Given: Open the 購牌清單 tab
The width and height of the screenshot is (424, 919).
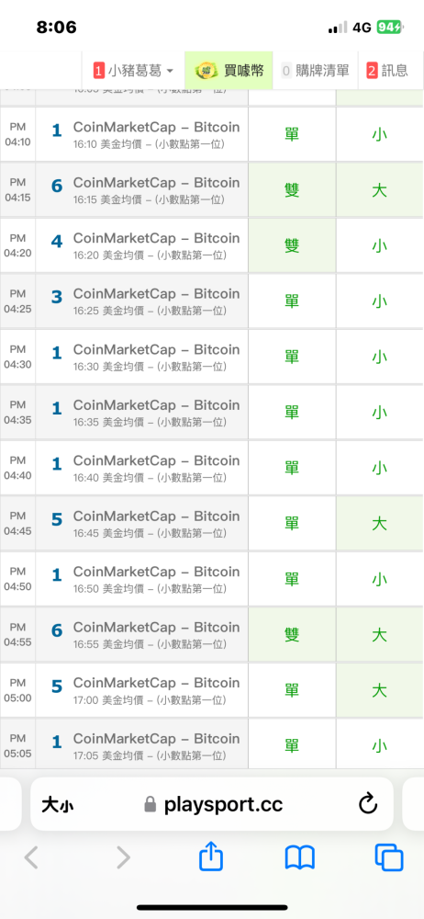Looking at the screenshot, I should 315,71.
